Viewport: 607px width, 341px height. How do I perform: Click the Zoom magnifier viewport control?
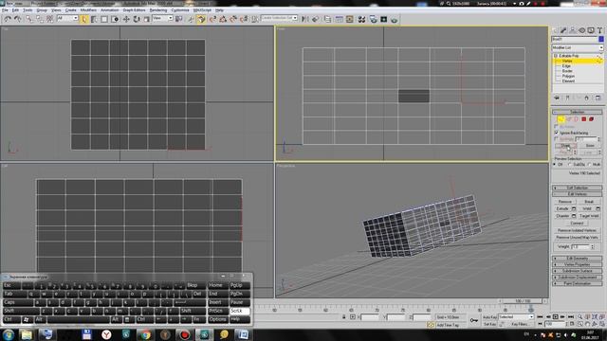click(579, 316)
